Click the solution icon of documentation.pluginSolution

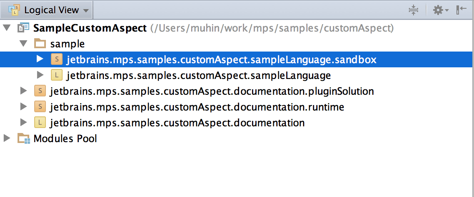click(x=40, y=91)
